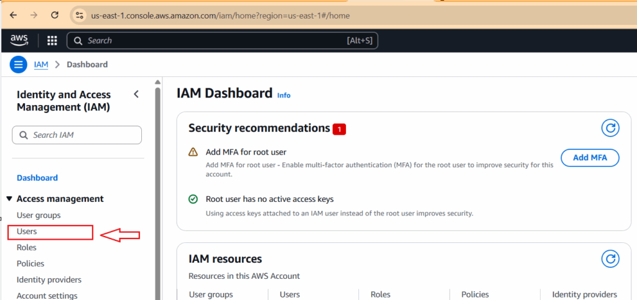This screenshot has height=300, width=637.
Task: Click the Roles column in IAM resources
Action: [x=380, y=294]
